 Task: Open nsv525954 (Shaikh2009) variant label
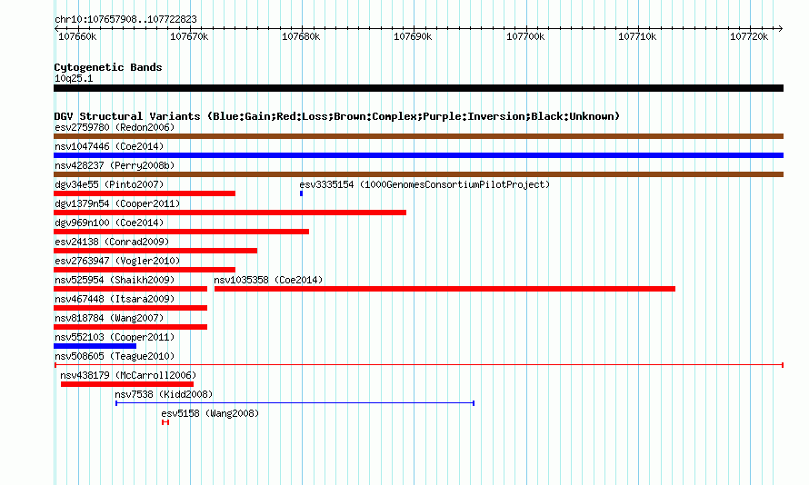pyautogui.click(x=115, y=280)
